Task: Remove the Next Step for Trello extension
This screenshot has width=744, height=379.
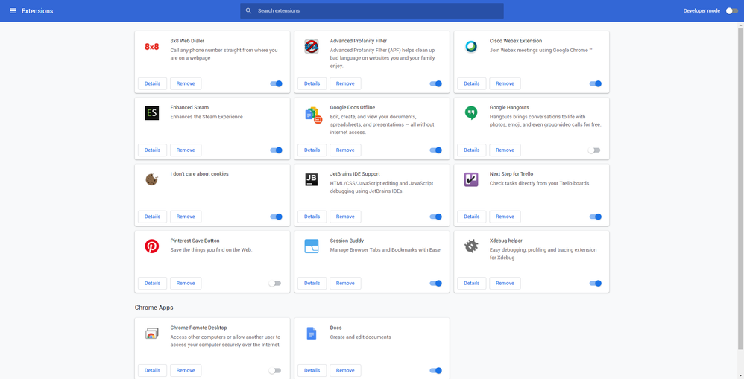Action: (505, 217)
